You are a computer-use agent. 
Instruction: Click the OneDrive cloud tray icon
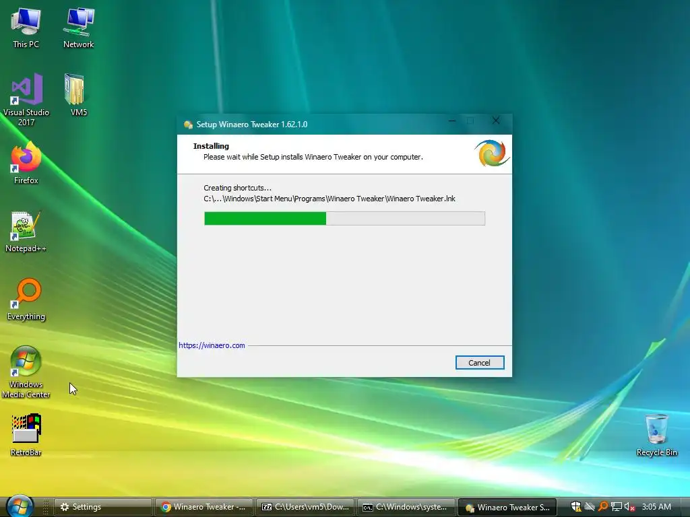[590, 507]
